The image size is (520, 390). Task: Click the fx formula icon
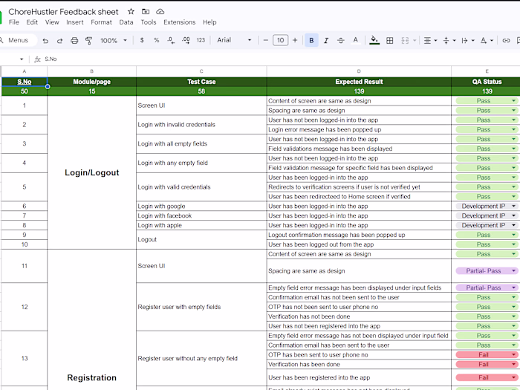tap(37, 59)
